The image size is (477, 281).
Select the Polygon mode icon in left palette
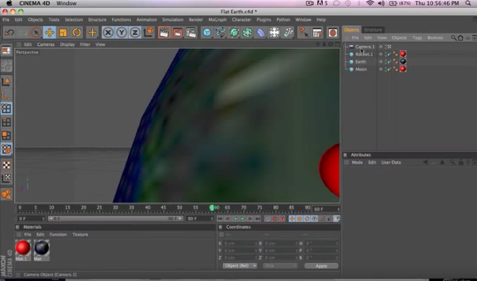coord(6,135)
